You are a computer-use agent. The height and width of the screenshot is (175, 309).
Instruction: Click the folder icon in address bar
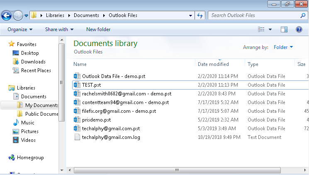point(34,15)
